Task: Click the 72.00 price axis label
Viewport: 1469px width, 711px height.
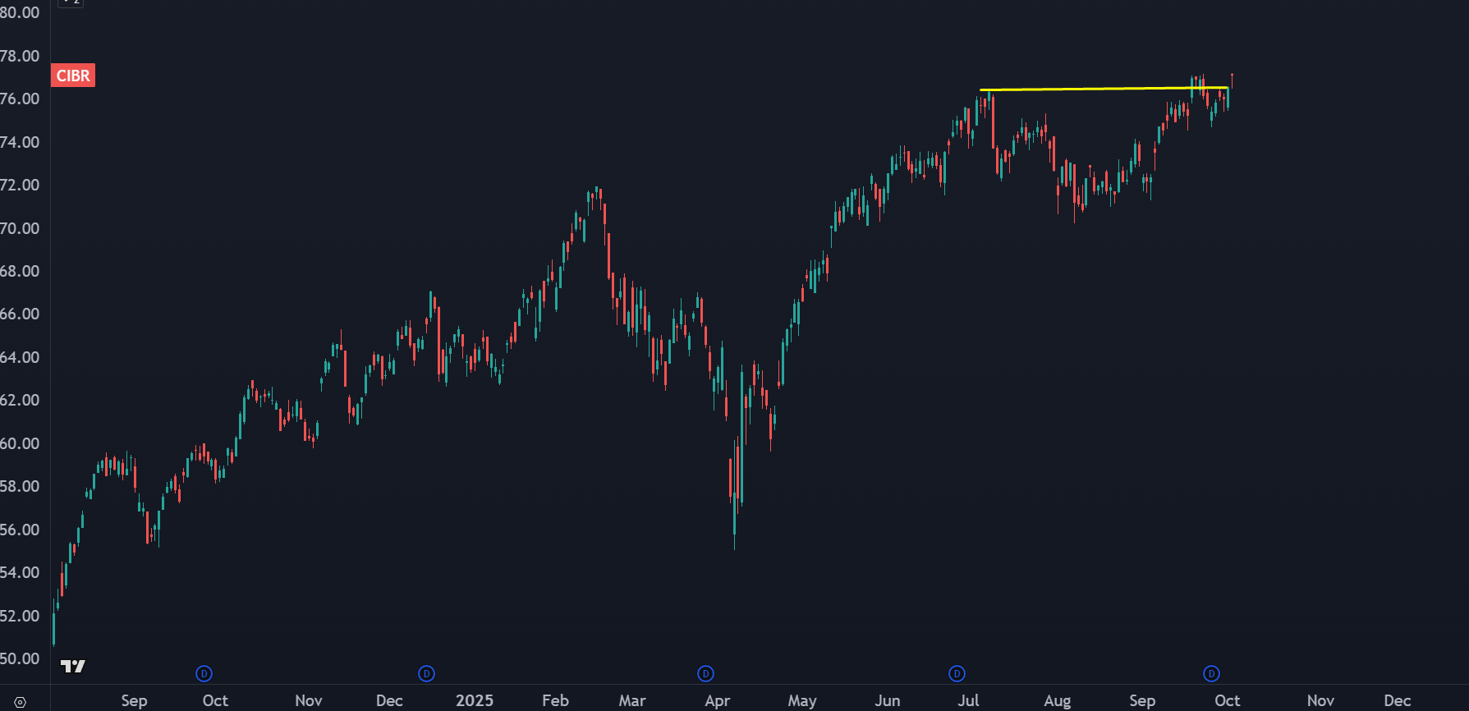Action: click(20, 185)
